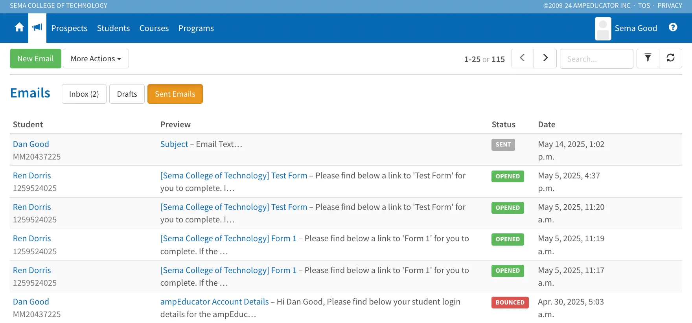Screen dimensions: 692x323
Task: Open the Prospects menu
Action: click(69, 28)
